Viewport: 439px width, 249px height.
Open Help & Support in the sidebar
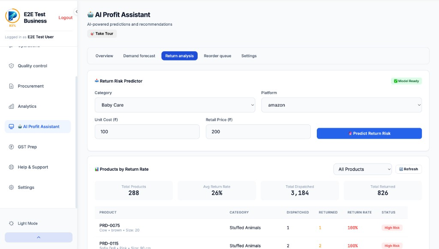[x=38, y=167]
